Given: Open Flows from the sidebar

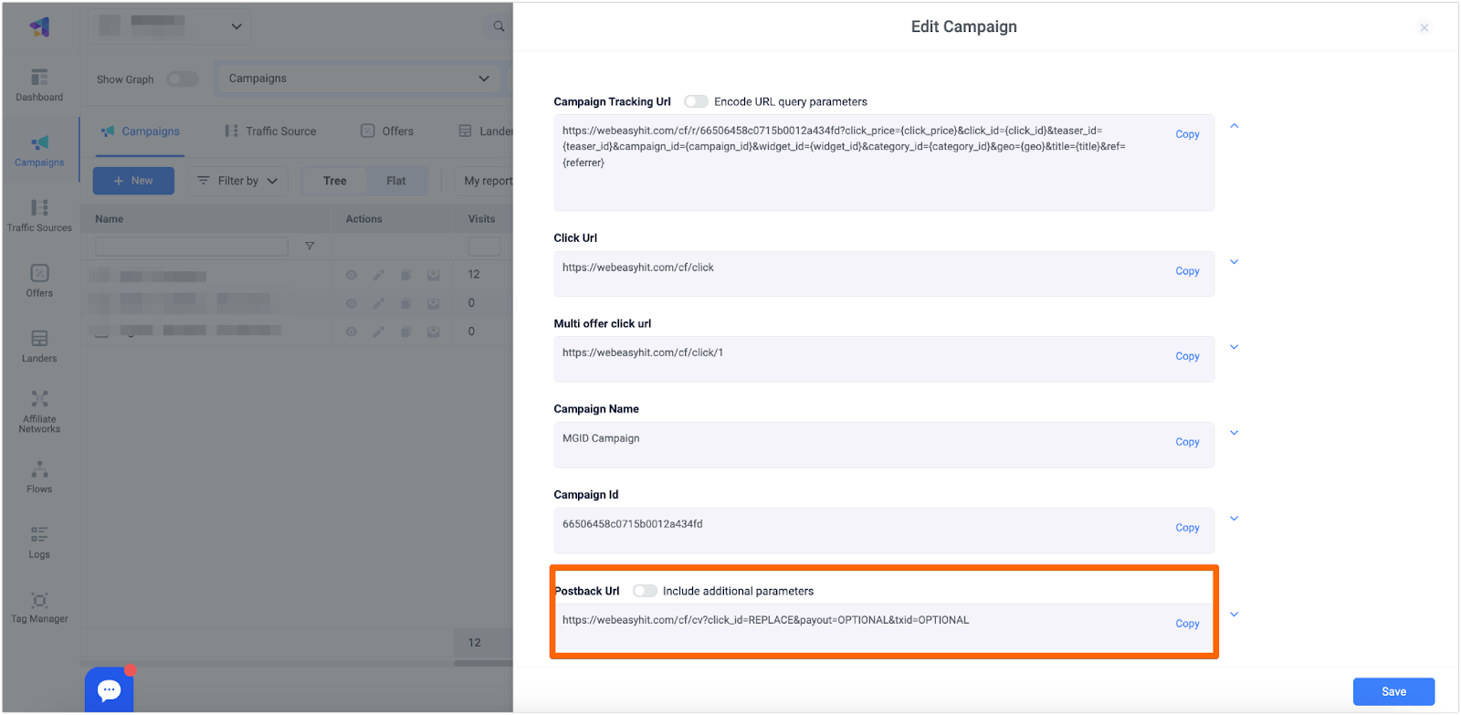Looking at the screenshot, I should [39, 477].
